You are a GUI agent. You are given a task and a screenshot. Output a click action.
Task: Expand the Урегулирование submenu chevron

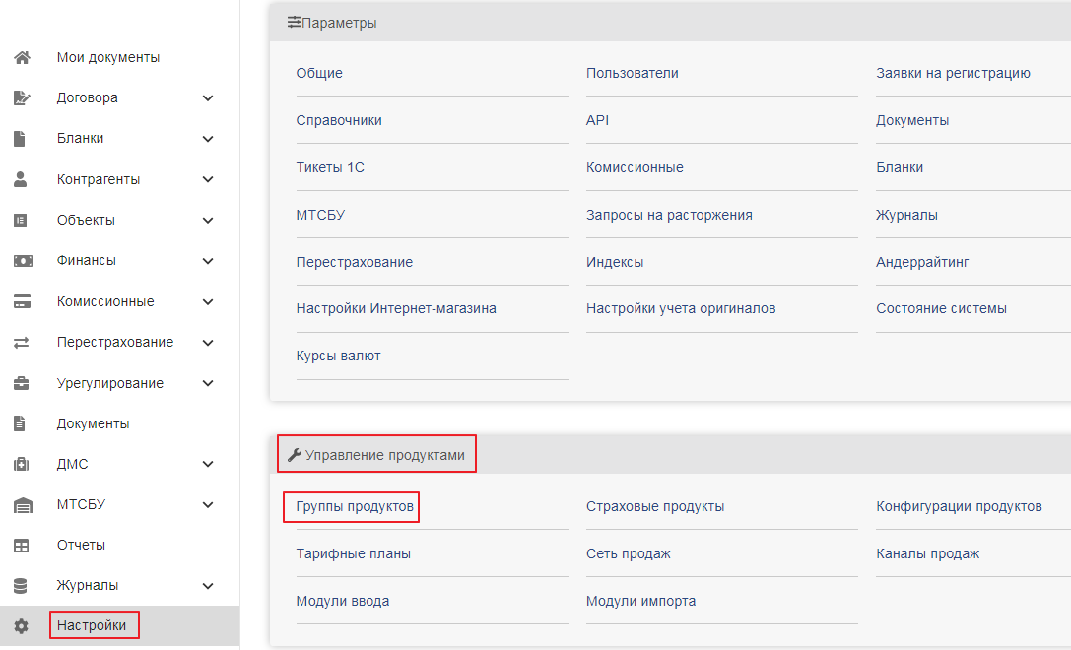(208, 383)
